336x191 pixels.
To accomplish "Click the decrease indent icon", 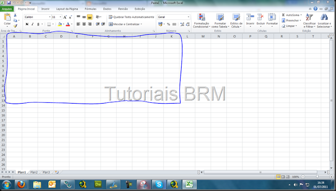I will tap(98, 24).
